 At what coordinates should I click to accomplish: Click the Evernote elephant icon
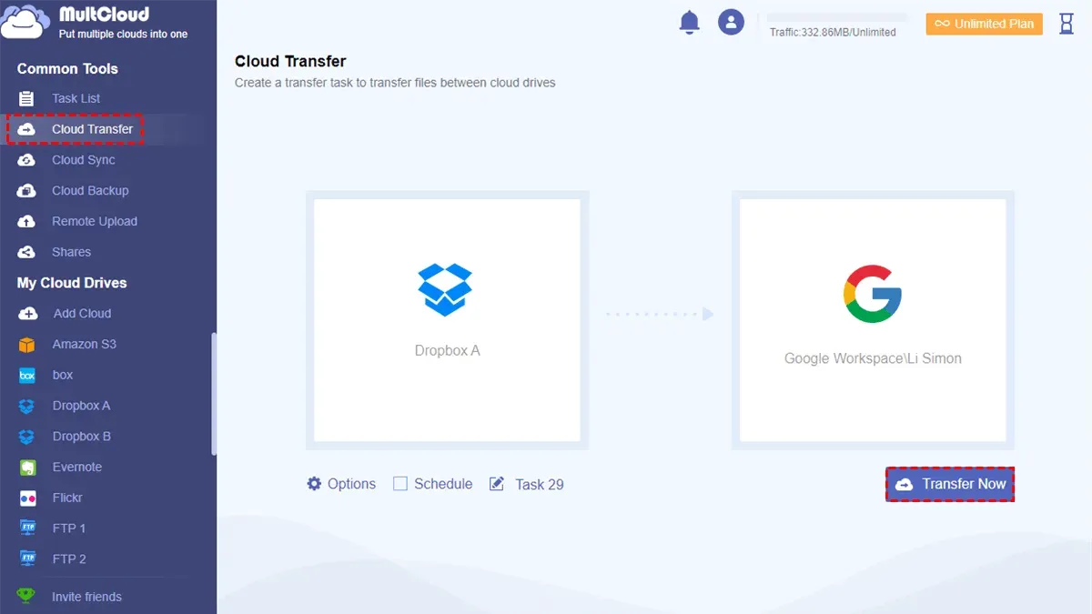27,468
